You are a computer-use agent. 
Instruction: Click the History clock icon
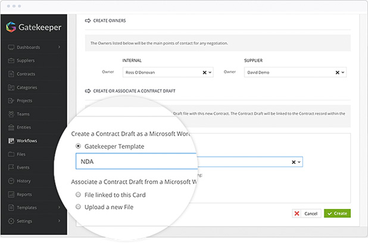tap(11, 181)
